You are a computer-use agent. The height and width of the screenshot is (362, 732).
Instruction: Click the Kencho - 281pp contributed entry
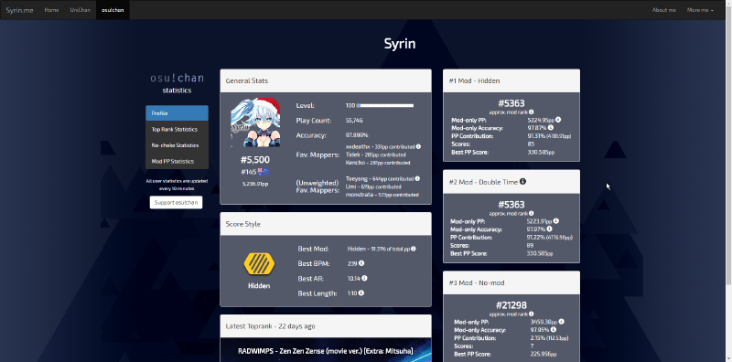click(x=378, y=163)
